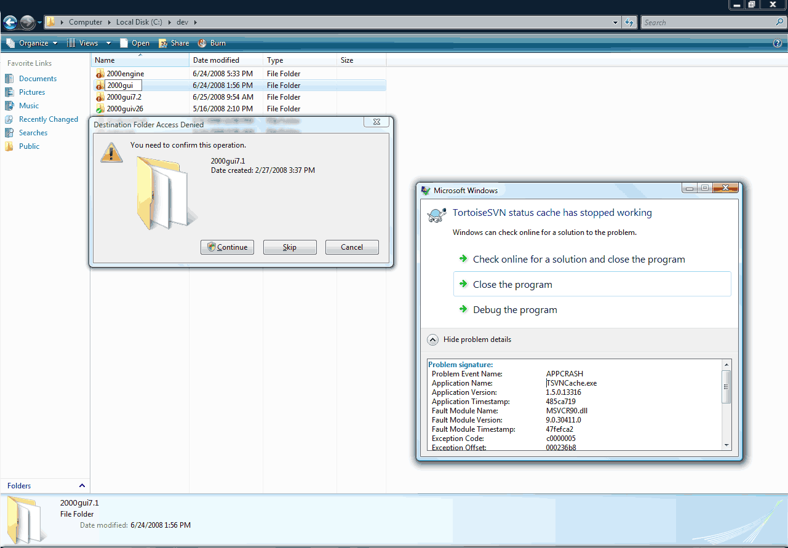The width and height of the screenshot is (788, 548).
Task: Open the address bar history dropdown
Action: (x=616, y=23)
